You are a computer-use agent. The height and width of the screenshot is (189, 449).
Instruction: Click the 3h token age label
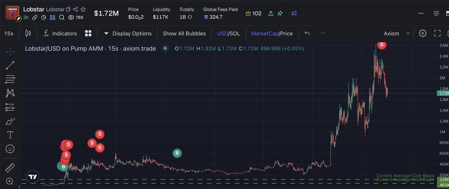pos(26,17)
